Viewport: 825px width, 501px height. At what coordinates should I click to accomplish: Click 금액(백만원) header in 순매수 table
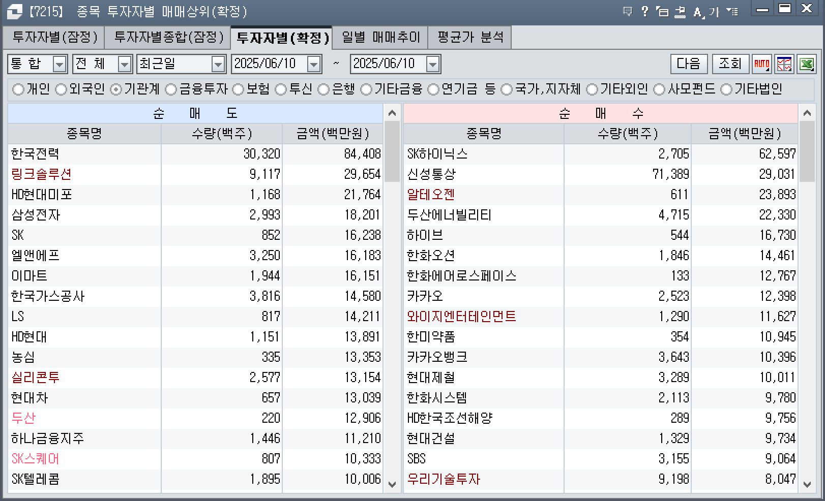pos(745,134)
